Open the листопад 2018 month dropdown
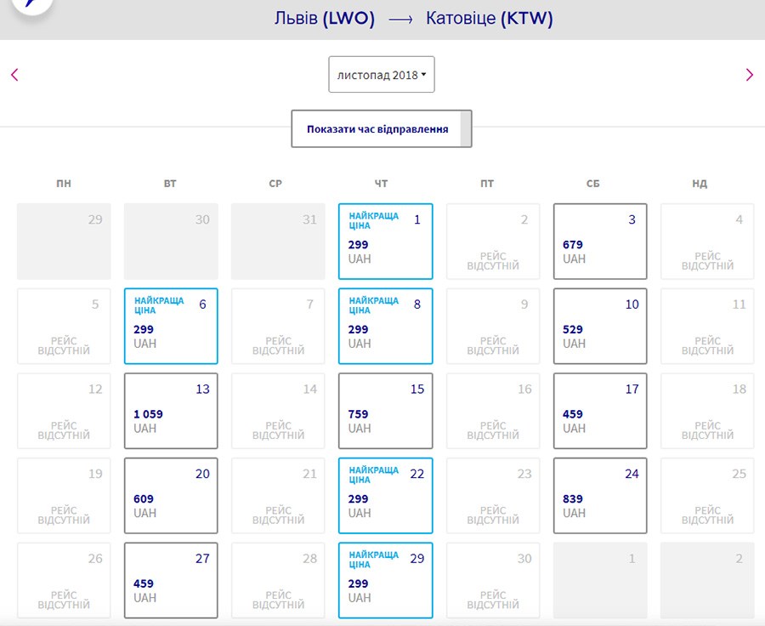This screenshot has width=765, height=626. point(382,75)
